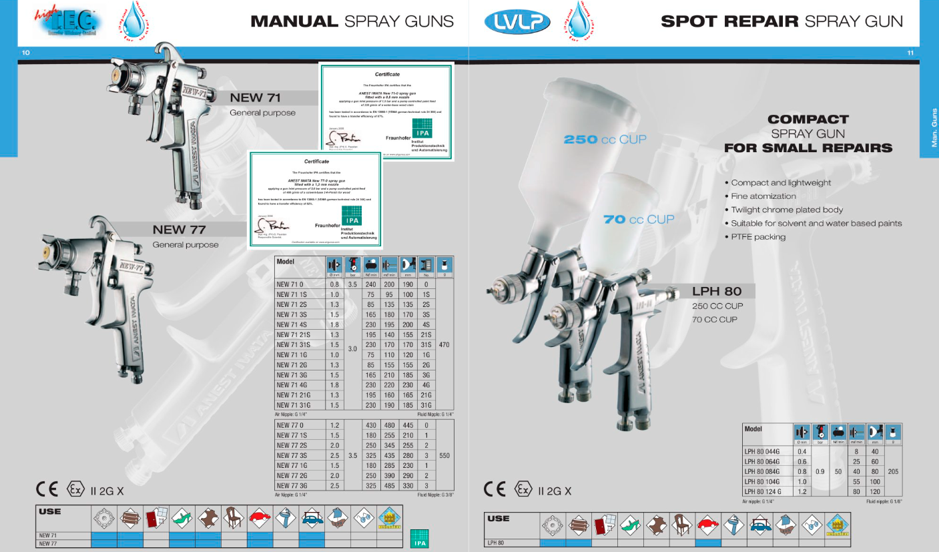Open the NEW 77-0 Fraunhofer certificate image
This screenshot has width=939, height=552.
316,200
